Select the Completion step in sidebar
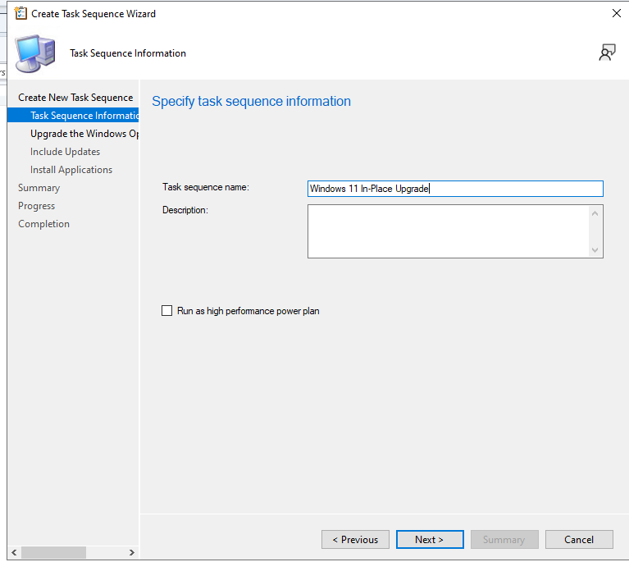 tap(43, 224)
